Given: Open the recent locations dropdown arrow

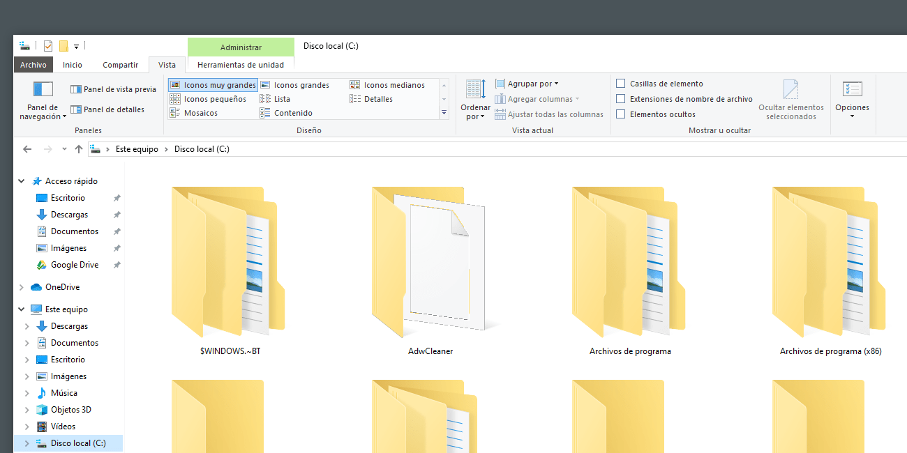Looking at the screenshot, I should 64,149.
